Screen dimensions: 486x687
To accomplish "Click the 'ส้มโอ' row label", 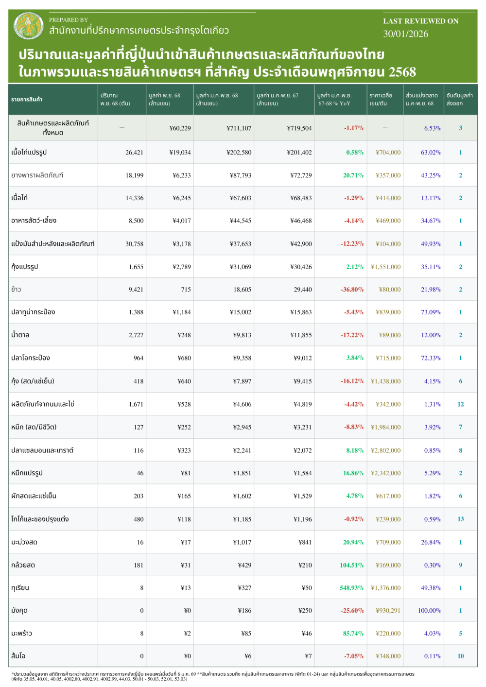I will [18, 656].
